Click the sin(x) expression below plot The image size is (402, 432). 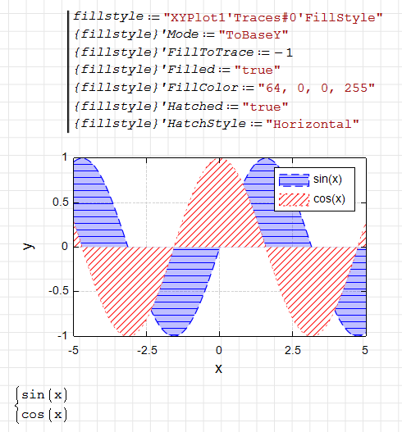44,395
